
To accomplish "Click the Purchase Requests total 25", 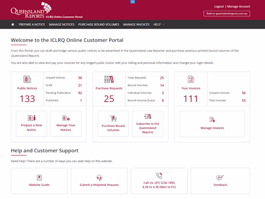I will 109,99.
